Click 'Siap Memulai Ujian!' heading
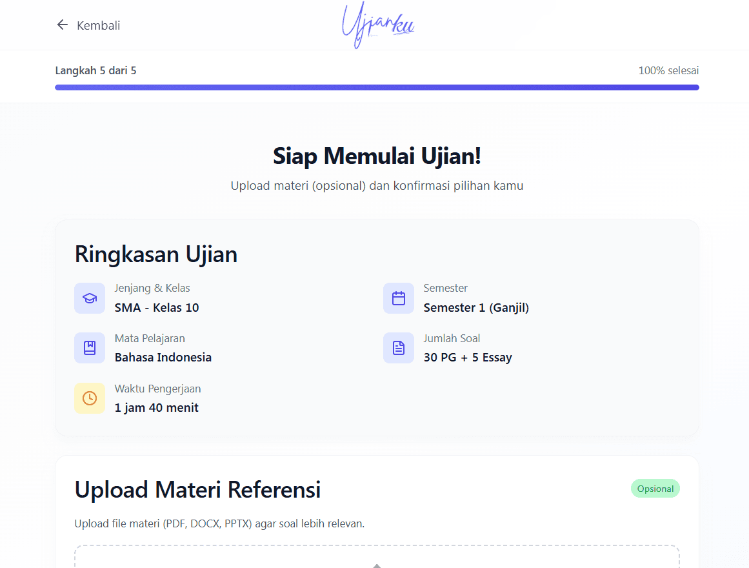The image size is (749, 568). click(377, 156)
